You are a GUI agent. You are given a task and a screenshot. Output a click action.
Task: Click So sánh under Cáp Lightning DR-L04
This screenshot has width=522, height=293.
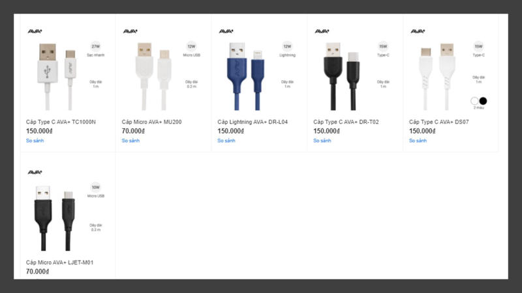(226, 141)
